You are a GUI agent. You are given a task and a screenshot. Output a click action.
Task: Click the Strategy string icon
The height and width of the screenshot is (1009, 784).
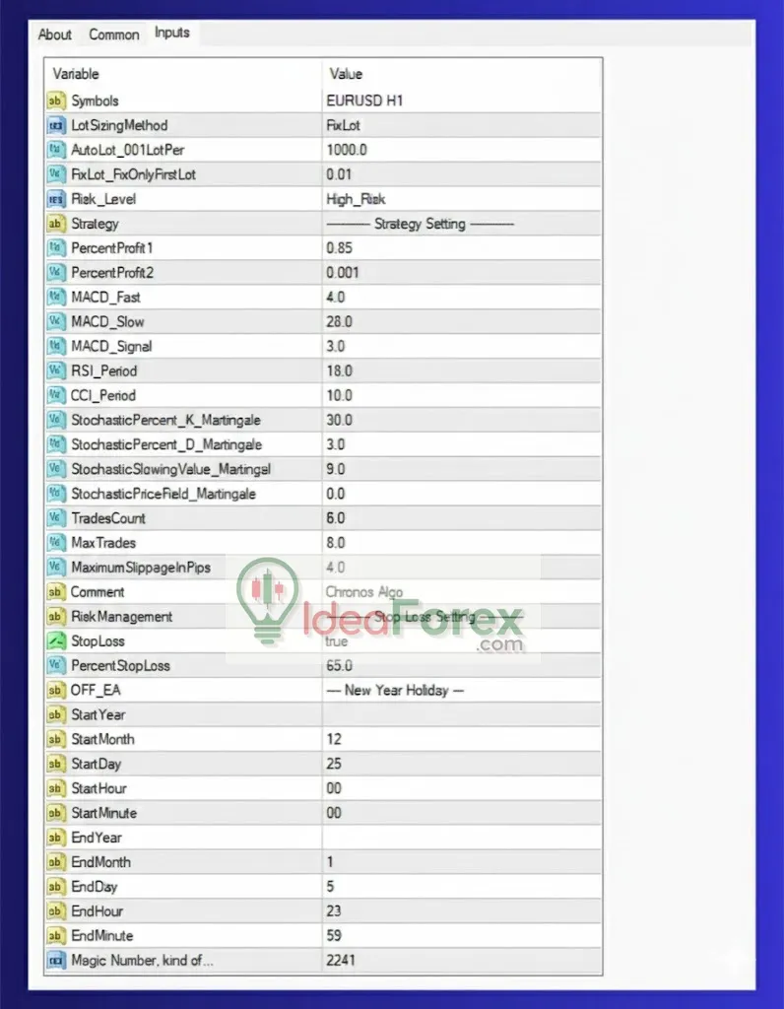pos(56,224)
